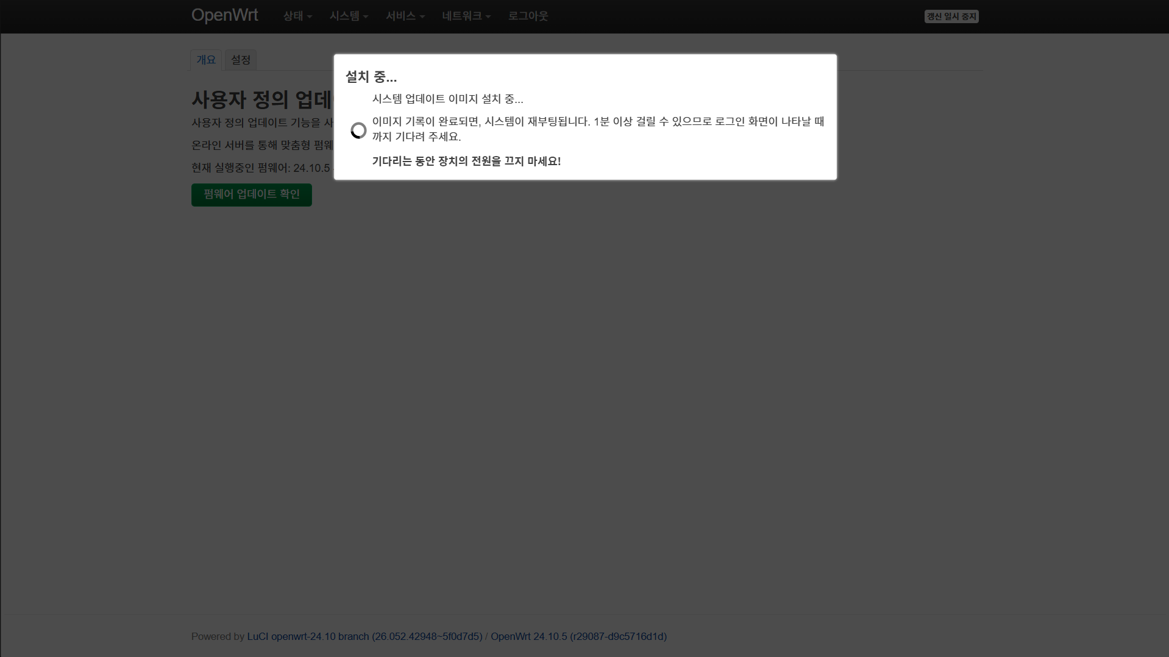The height and width of the screenshot is (657, 1169).
Task: Click the reboot notice paragraph in dialog
Action: point(597,129)
